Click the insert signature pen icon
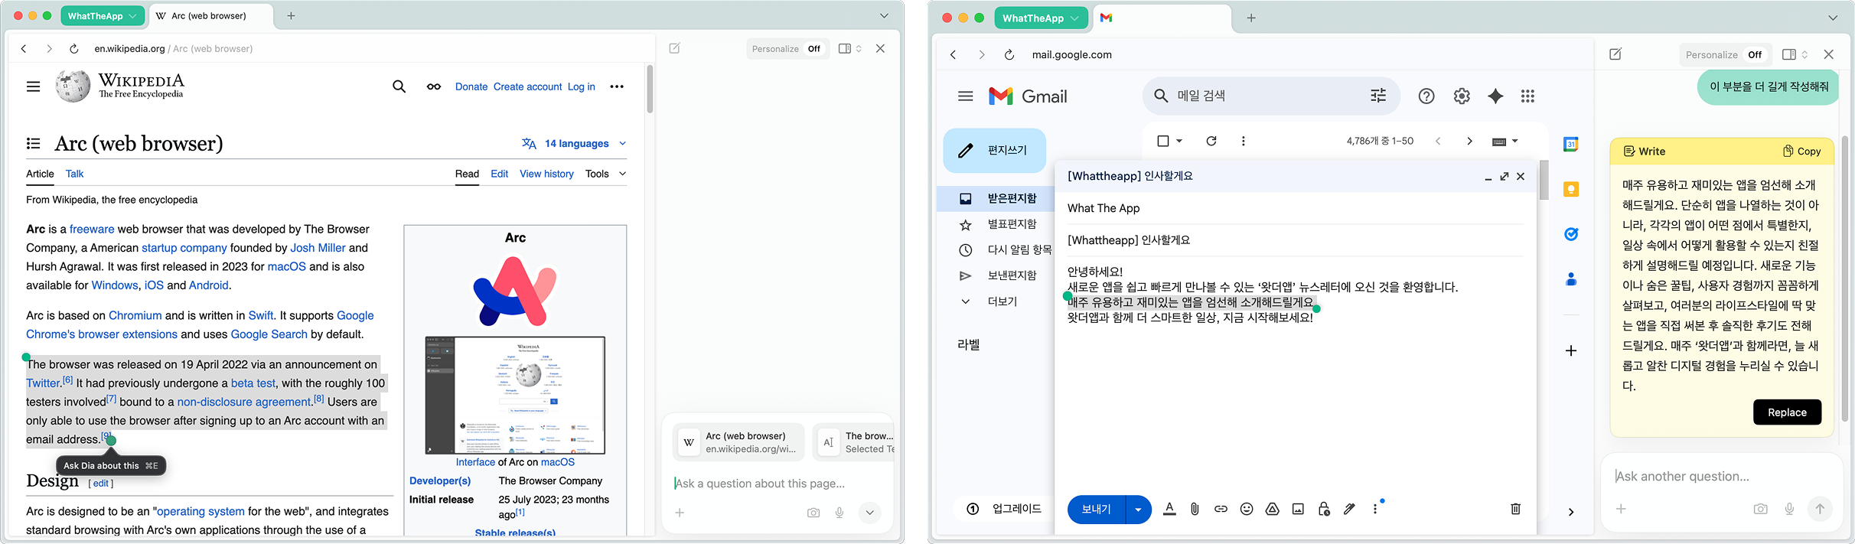 click(x=1349, y=509)
